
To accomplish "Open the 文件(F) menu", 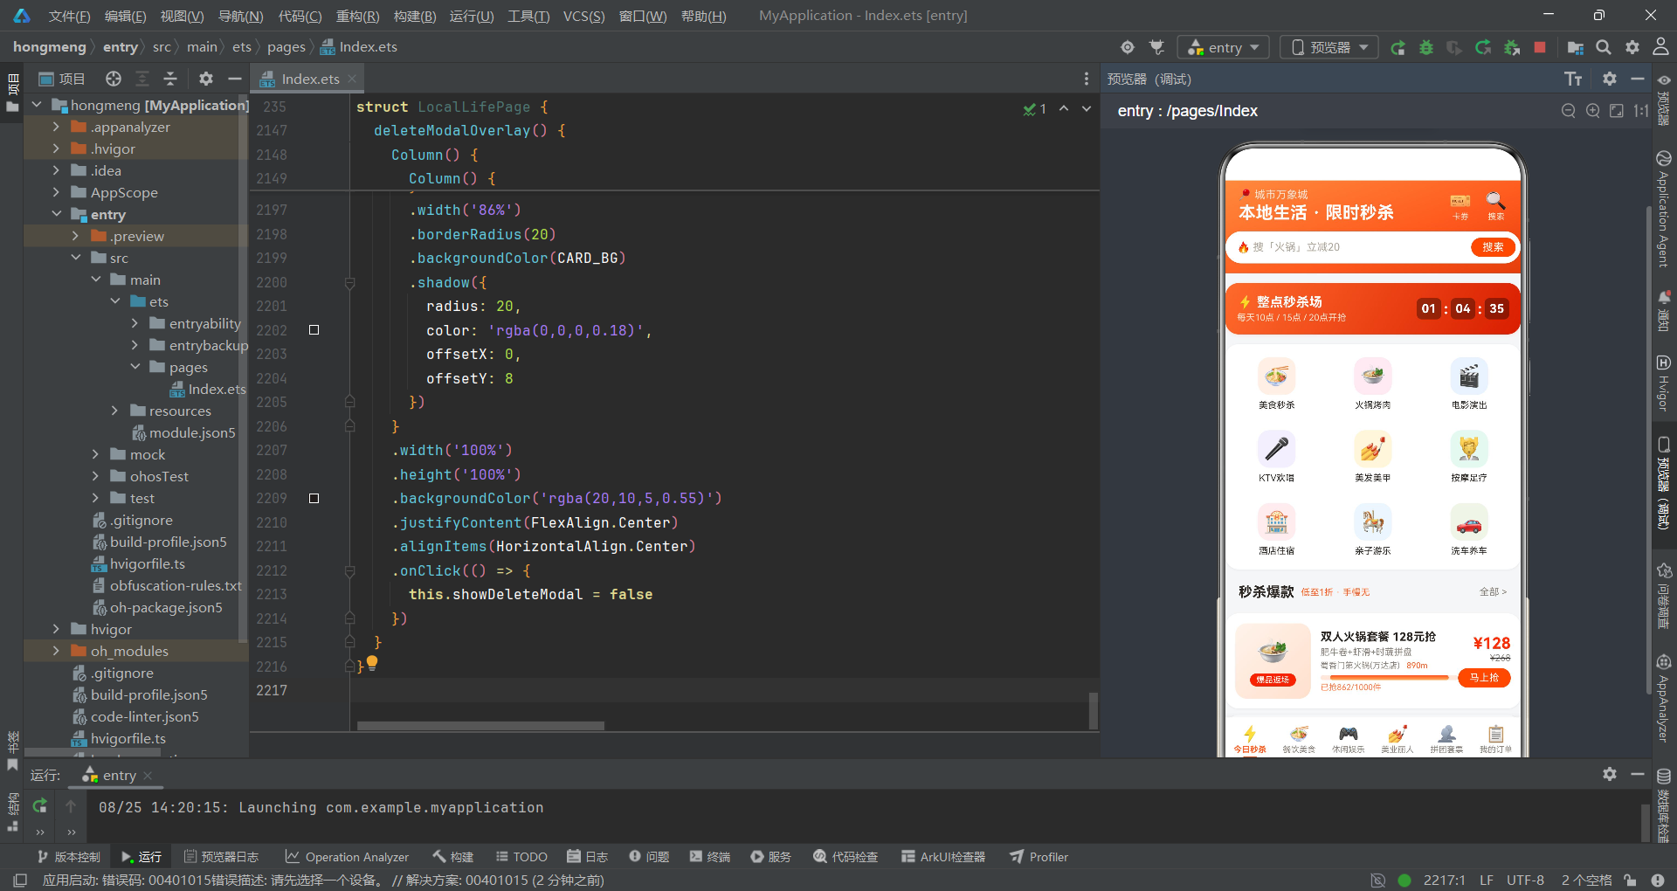I will (x=69, y=16).
